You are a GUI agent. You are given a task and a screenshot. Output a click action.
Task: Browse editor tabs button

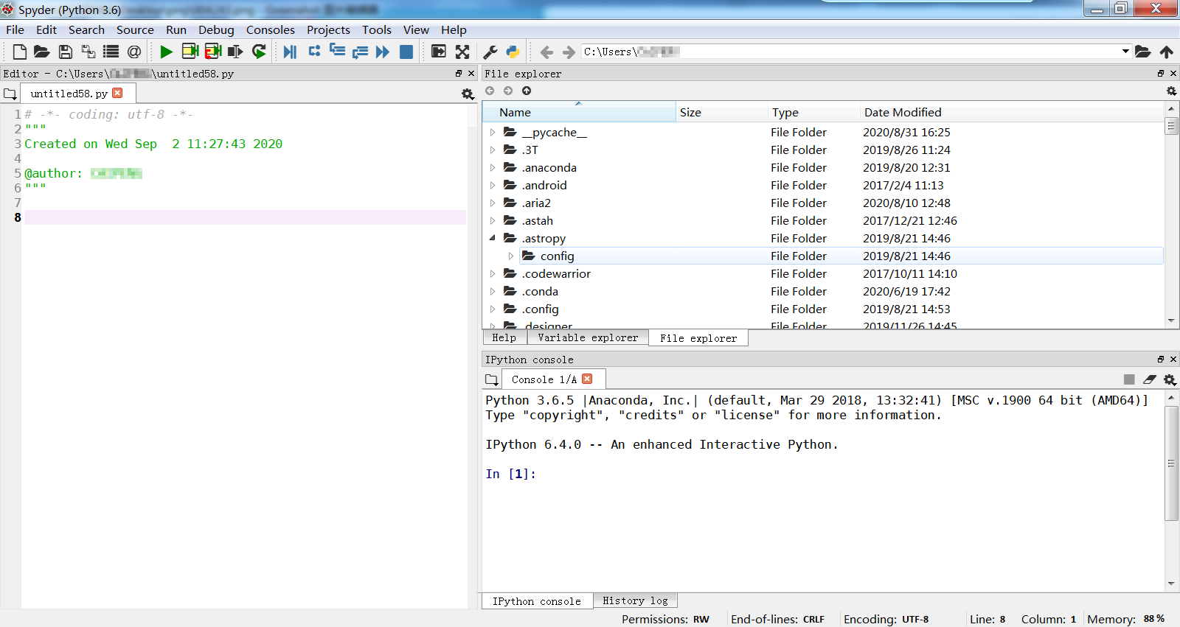click(x=10, y=94)
